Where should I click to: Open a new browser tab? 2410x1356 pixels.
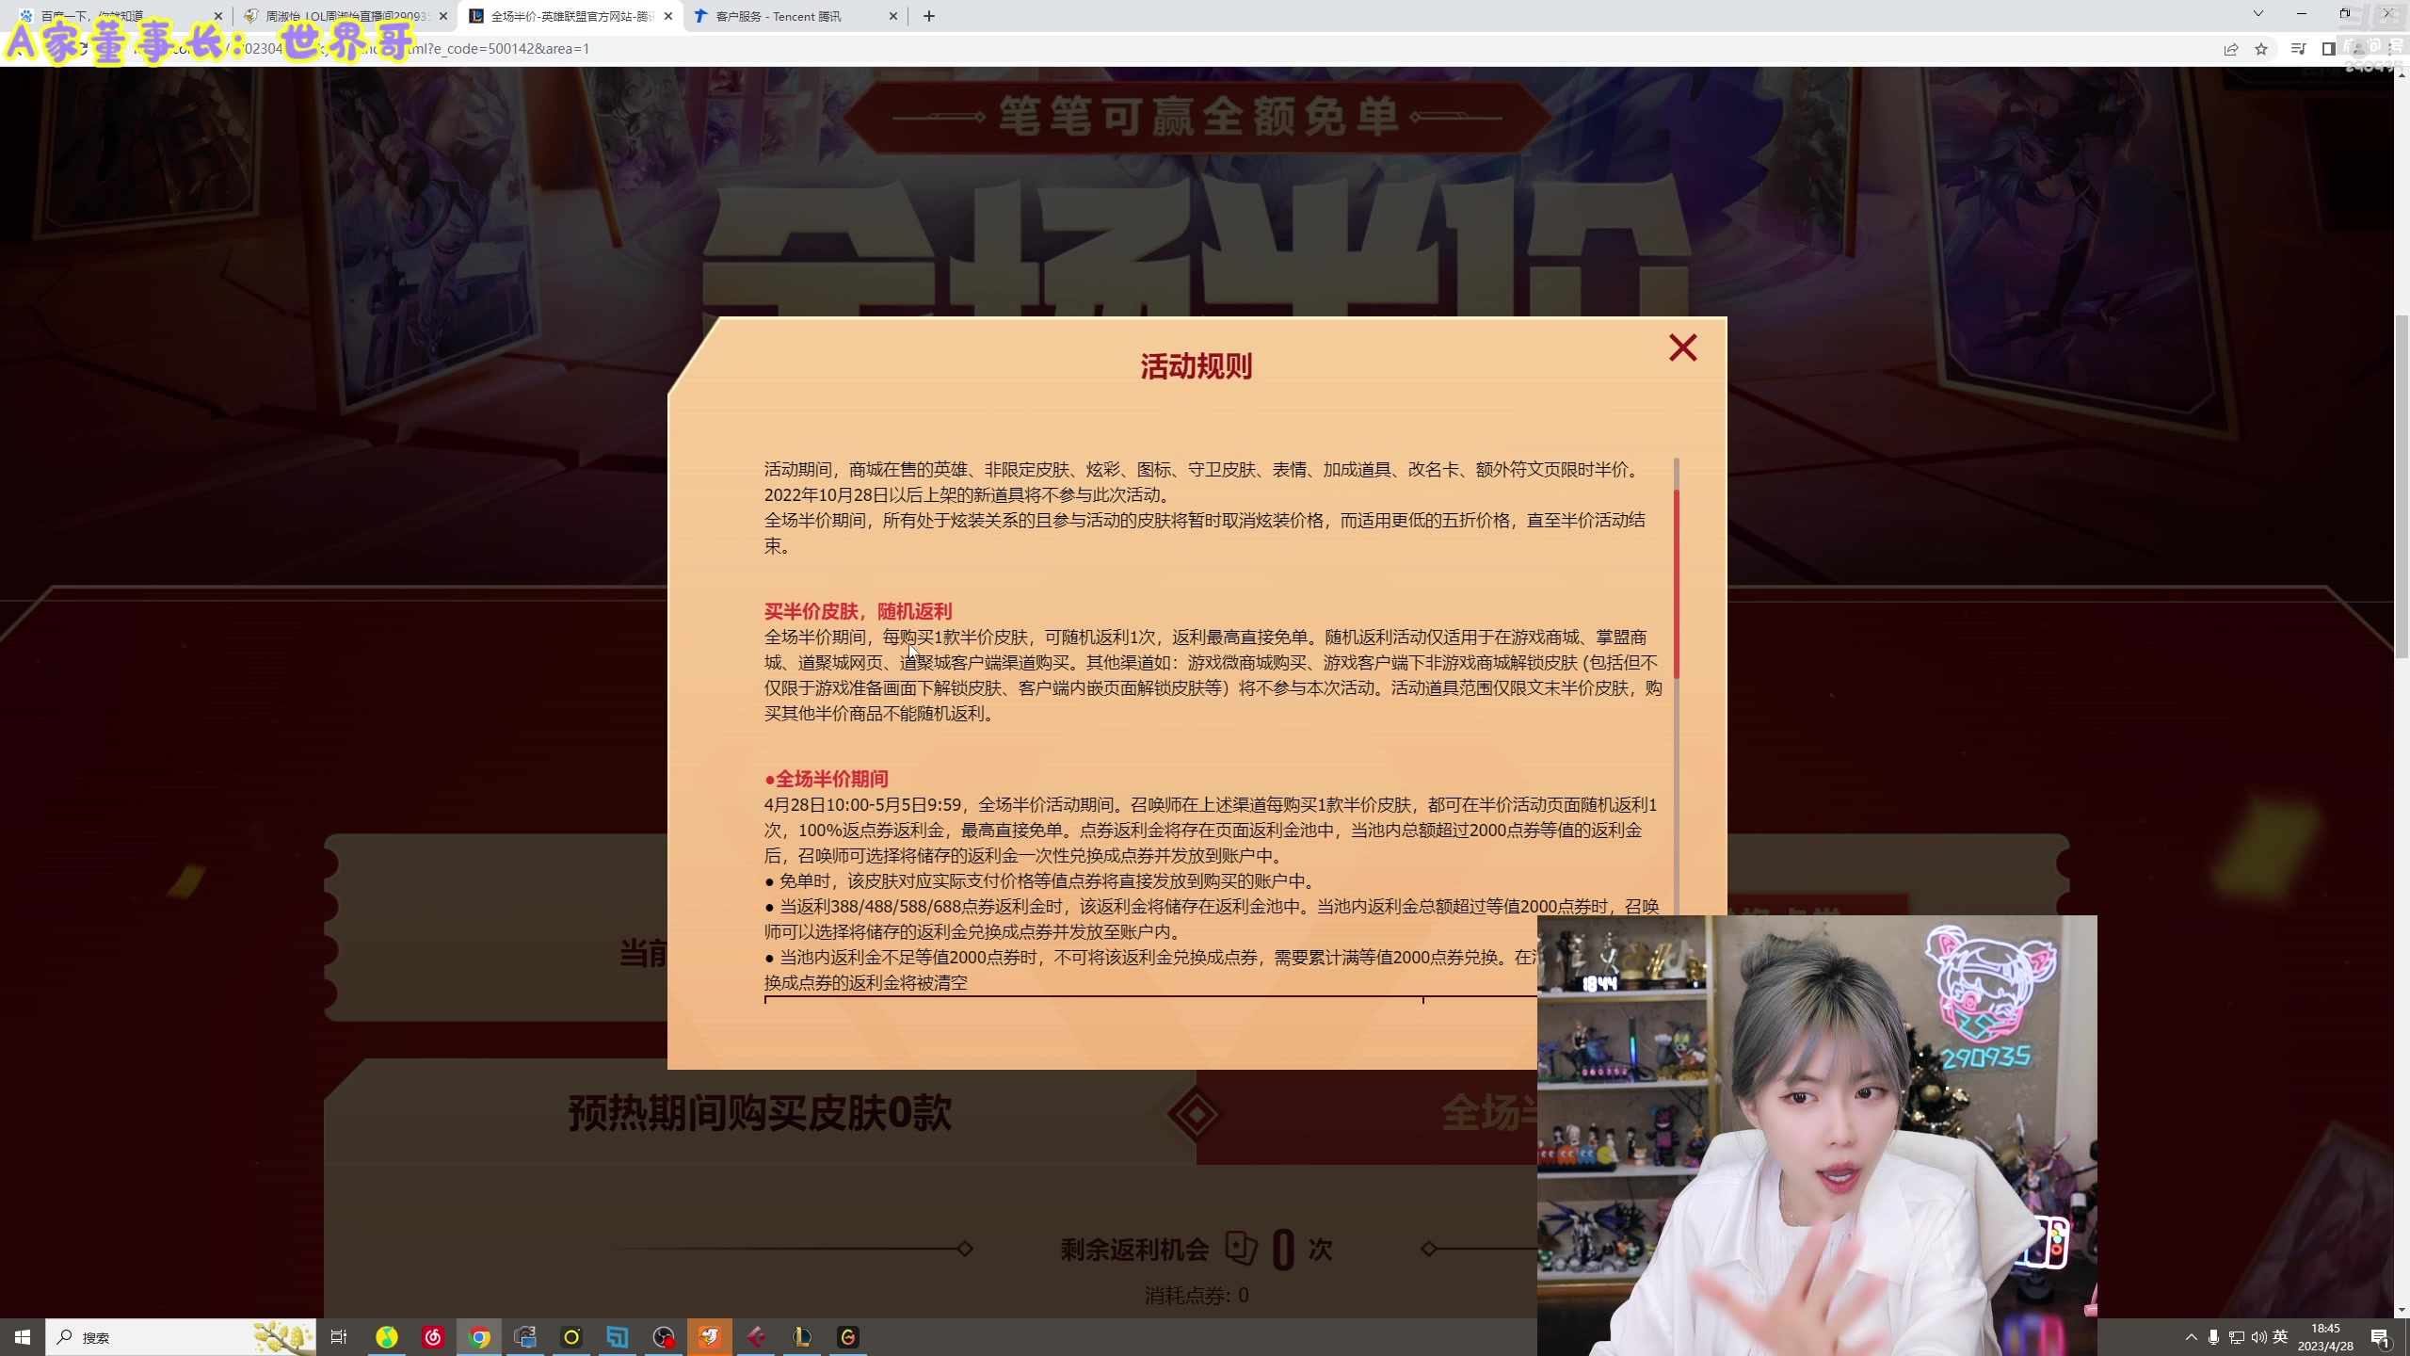pos(929,16)
